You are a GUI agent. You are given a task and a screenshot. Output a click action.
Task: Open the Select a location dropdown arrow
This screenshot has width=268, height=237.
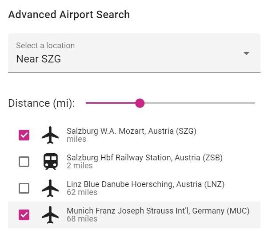pos(247,53)
